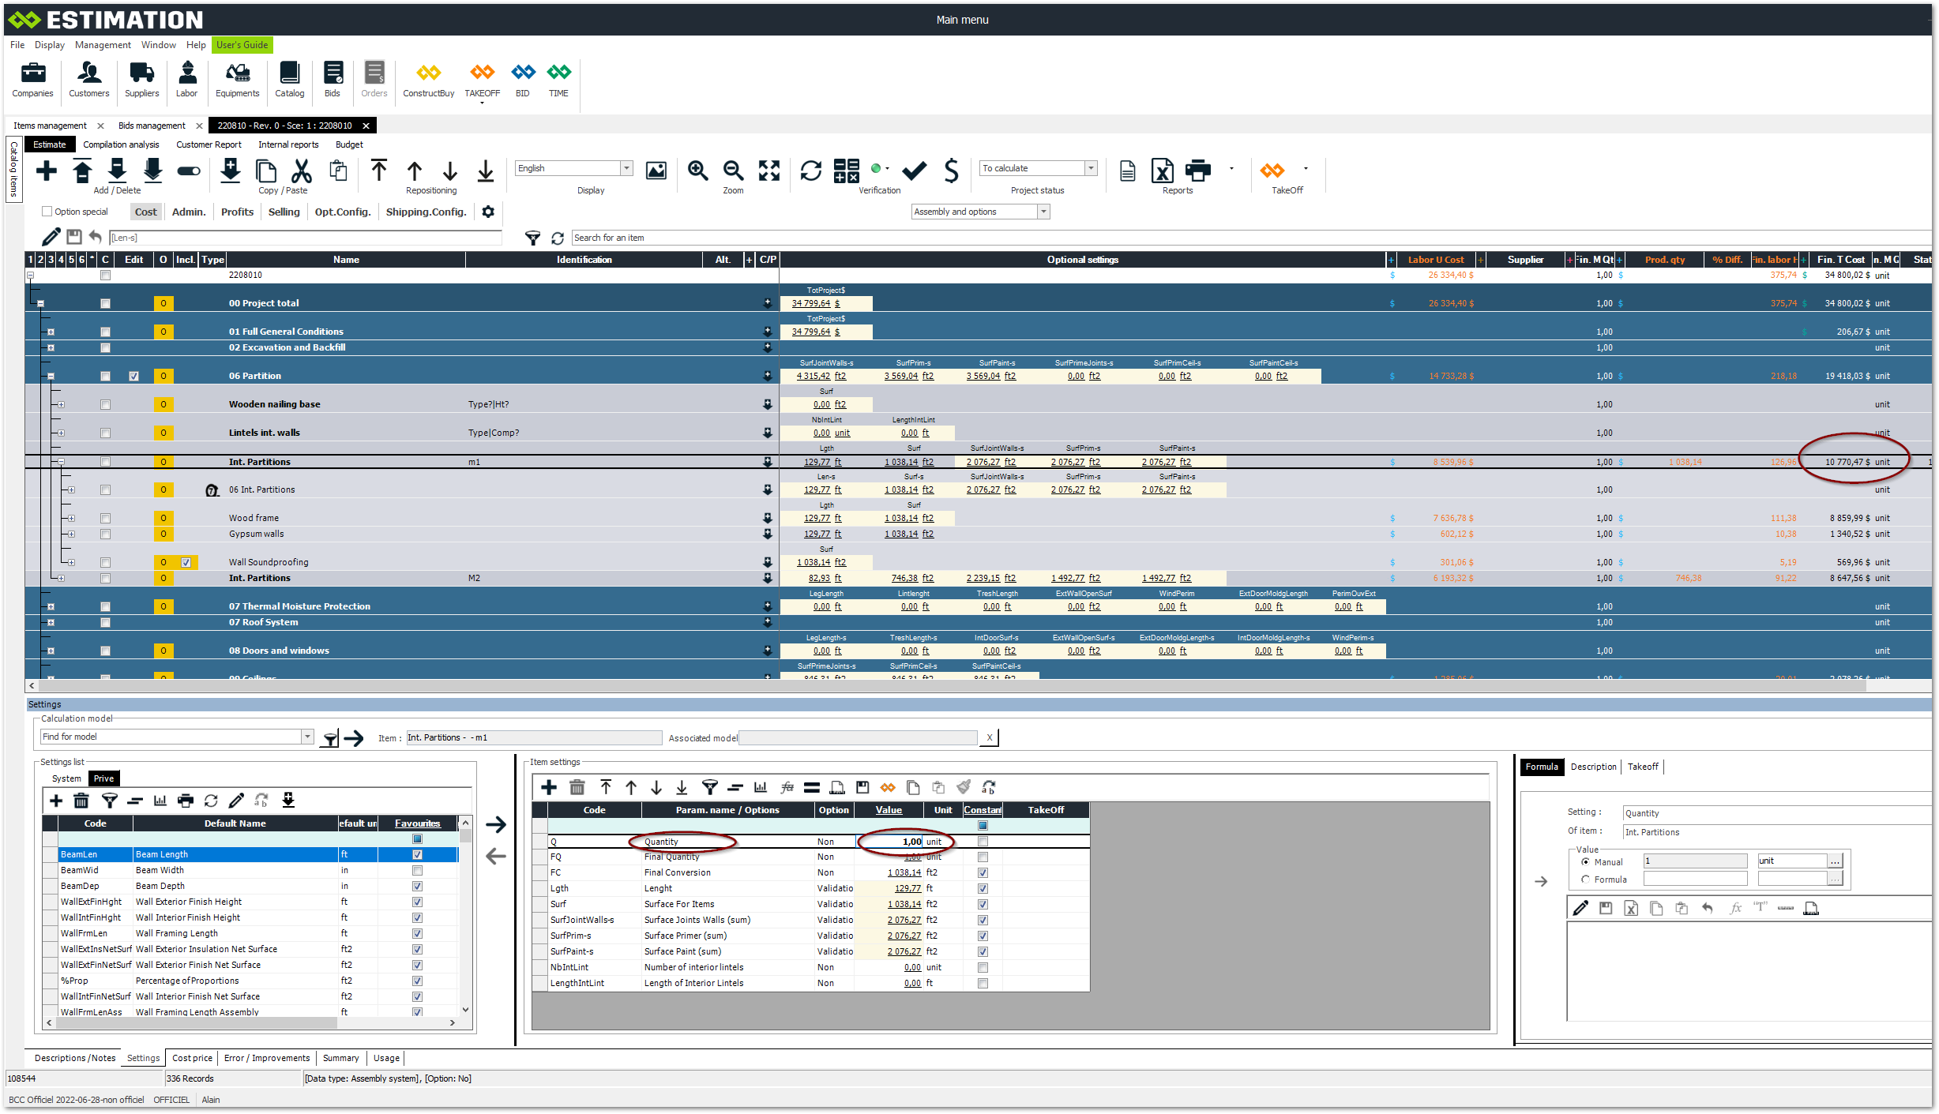
Task: Open the Management menu
Action: point(103,45)
